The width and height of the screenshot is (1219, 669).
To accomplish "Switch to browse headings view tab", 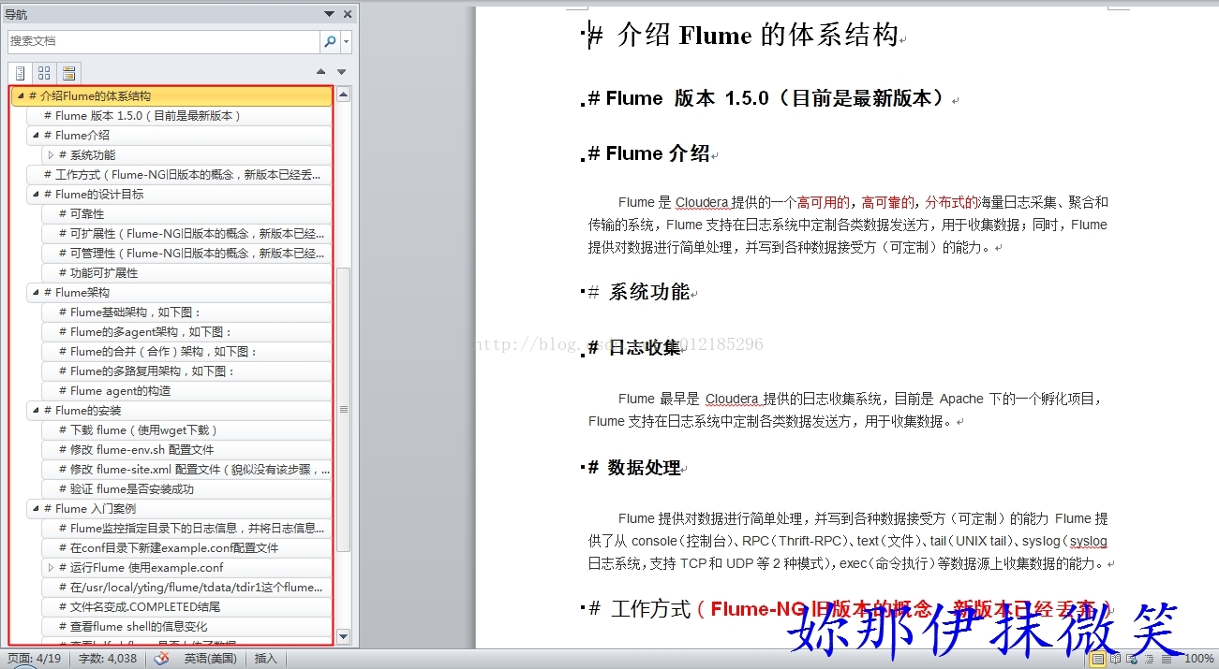I will (20, 73).
